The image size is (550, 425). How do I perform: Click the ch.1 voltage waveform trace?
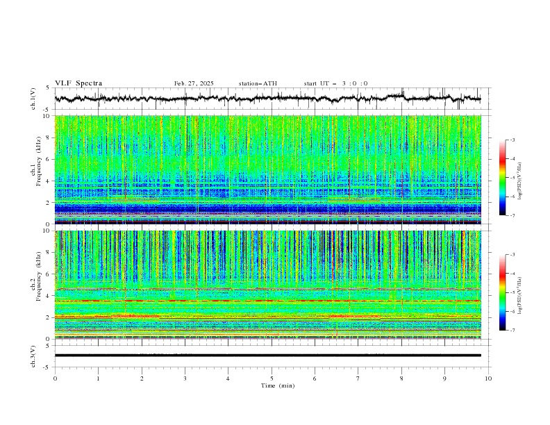coord(267,99)
